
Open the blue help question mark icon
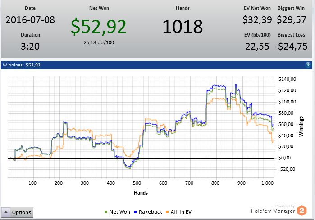(x=308, y=65)
